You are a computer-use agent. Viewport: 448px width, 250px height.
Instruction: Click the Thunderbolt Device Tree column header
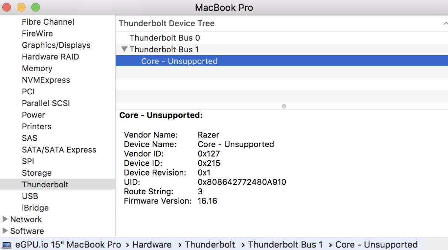[x=167, y=24]
